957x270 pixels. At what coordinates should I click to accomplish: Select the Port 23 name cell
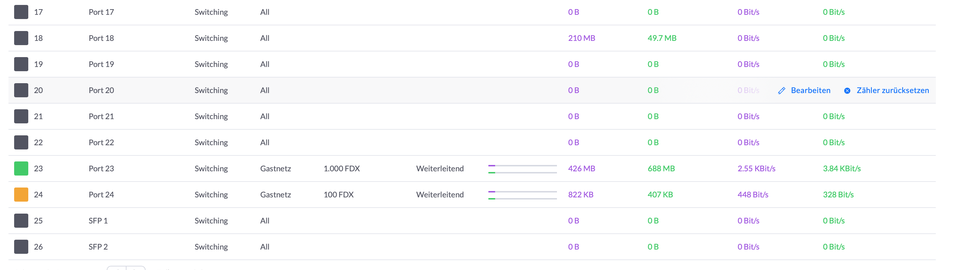101,168
